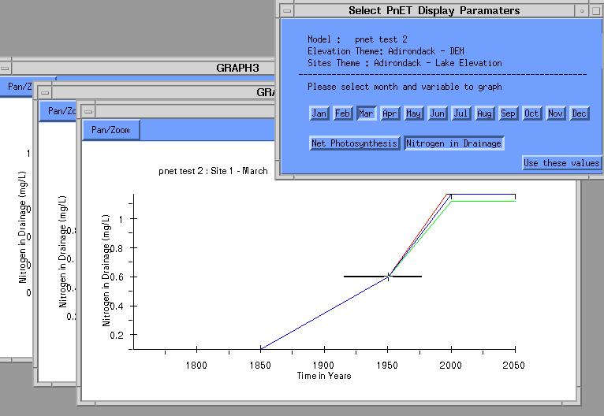
Task: Click front graph's Nitrogen in Drainage axis label
Action: point(106,270)
